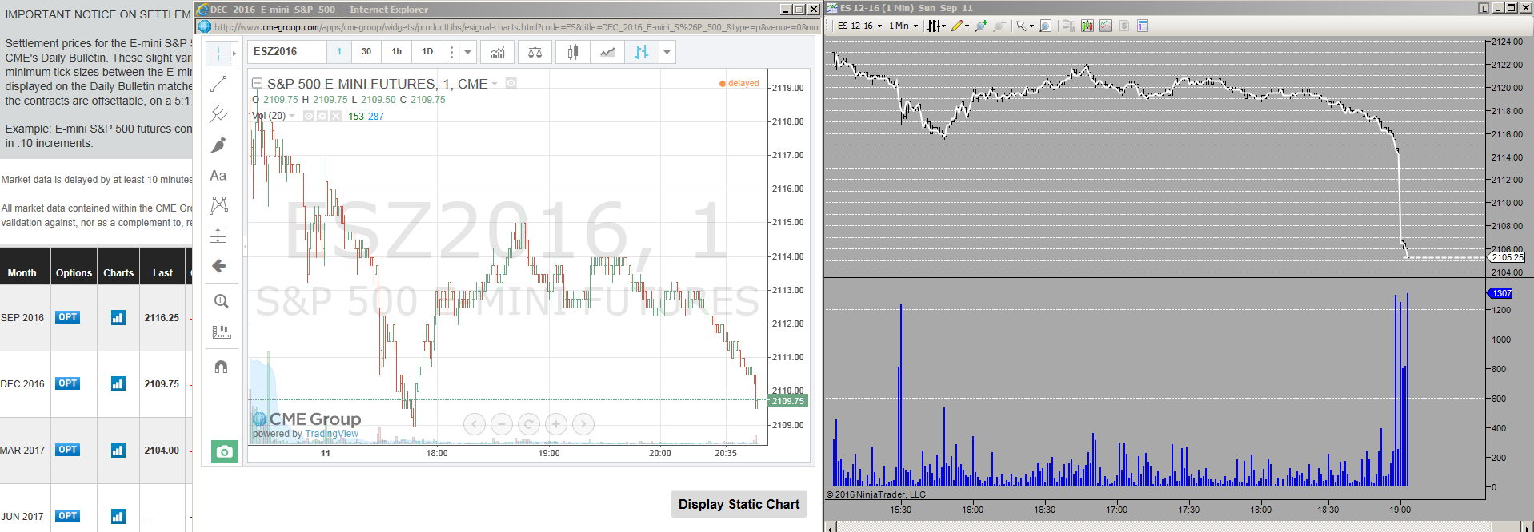The image size is (1534, 532).
Task: Collapse the S&P 500 E-MINI legend
Action: pos(258,83)
